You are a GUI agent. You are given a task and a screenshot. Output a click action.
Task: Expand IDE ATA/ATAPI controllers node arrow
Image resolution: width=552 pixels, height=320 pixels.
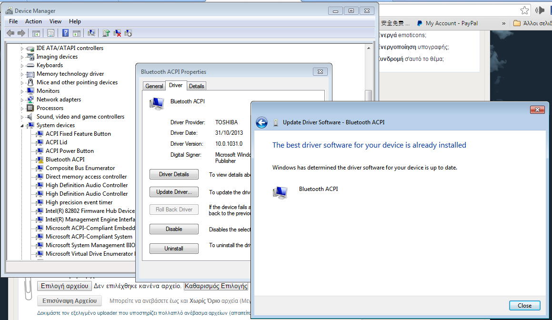[x=22, y=49]
